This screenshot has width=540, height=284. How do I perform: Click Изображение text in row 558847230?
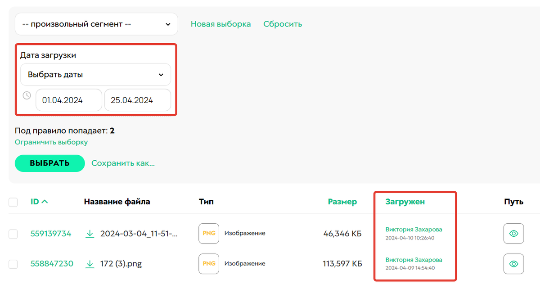coord(245,263)
